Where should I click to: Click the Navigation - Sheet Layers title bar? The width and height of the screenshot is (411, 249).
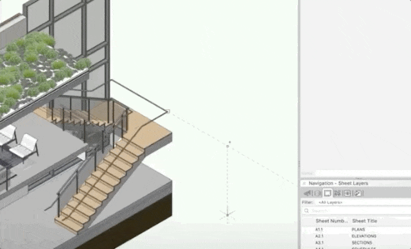coord(356,184)
